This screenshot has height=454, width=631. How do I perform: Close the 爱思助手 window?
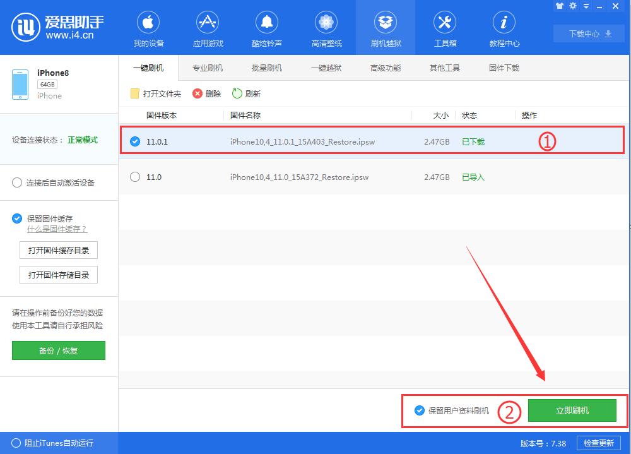coord(616,6)
